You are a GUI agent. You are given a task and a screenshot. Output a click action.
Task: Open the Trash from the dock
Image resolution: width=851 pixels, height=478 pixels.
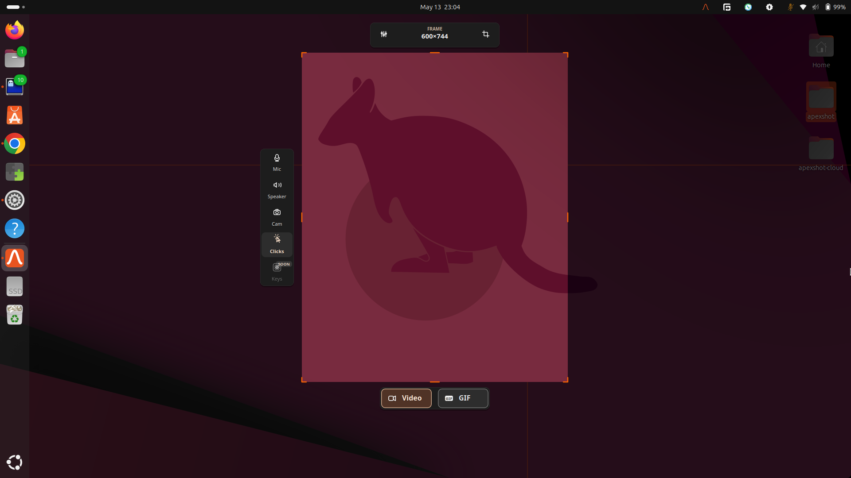pyautogui.click(x=15, y=315)
